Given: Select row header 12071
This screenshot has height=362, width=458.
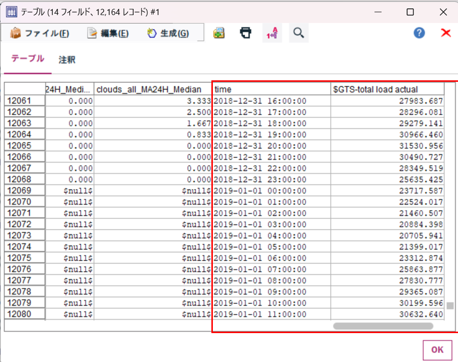Looking at the screenshot, I should [25, 213].
